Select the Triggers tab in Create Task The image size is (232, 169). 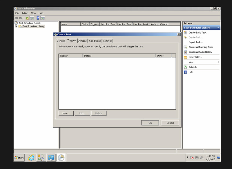click(x=72, y=41)
